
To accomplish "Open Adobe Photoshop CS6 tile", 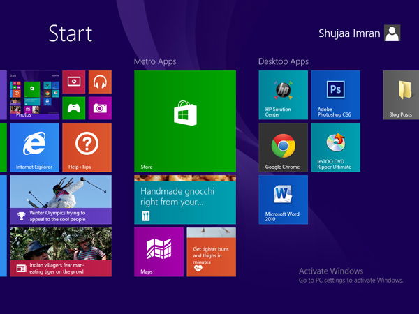I will tap(336, 95).
